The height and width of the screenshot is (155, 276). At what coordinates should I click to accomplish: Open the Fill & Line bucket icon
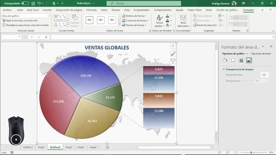click(x=225, y=60)
